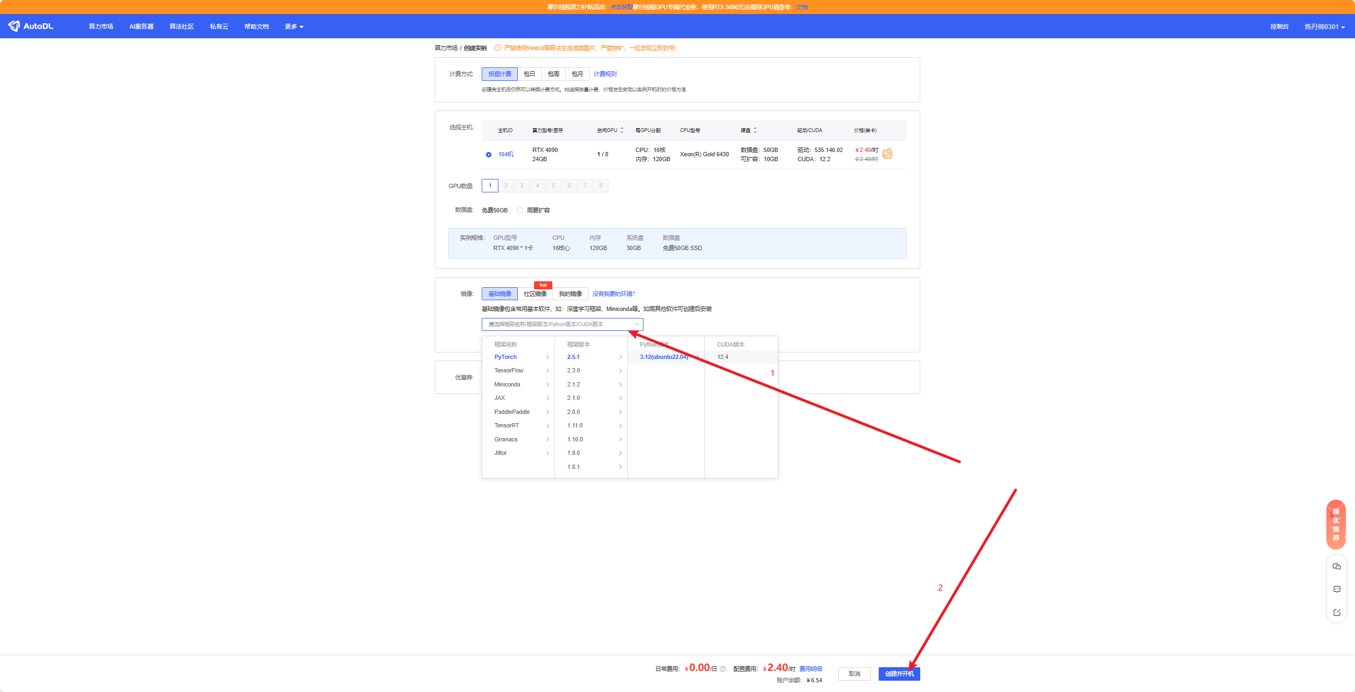
Task: Open the 164机 host ID link
Action: click(506, 155)
